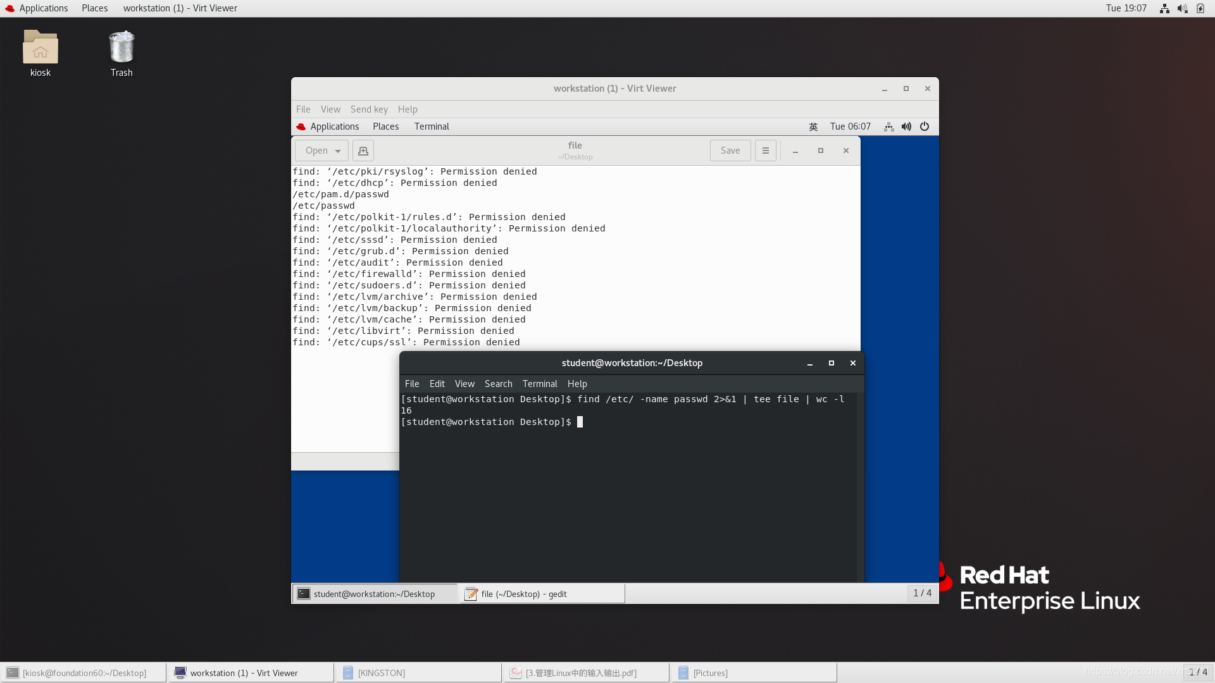Click gedit new document icon button
The image size is (1215, 683).
click(x=363, y=151)
